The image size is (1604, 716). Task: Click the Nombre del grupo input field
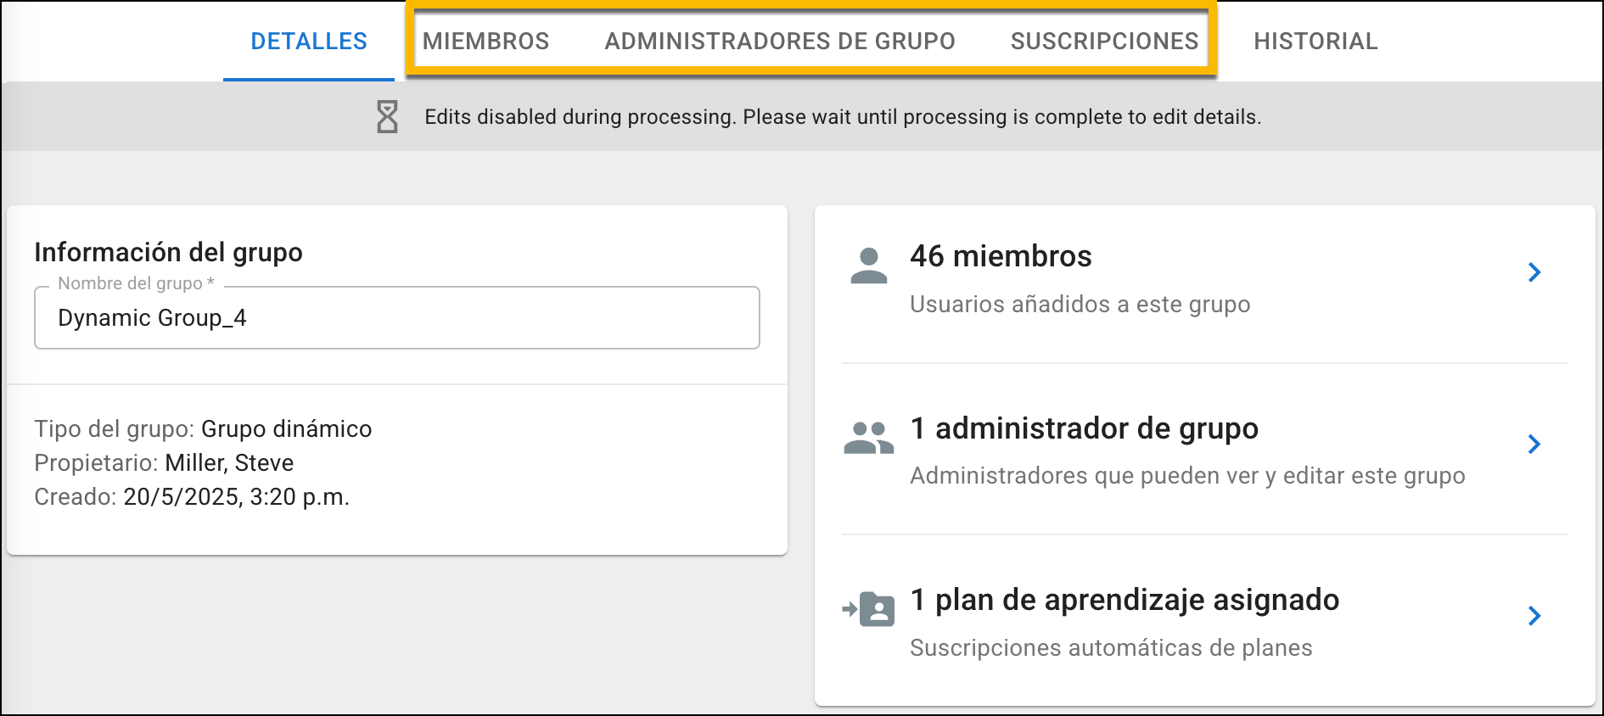point(397,318)
